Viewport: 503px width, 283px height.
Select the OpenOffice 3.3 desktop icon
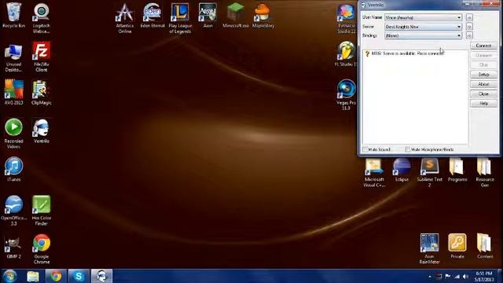13,211
